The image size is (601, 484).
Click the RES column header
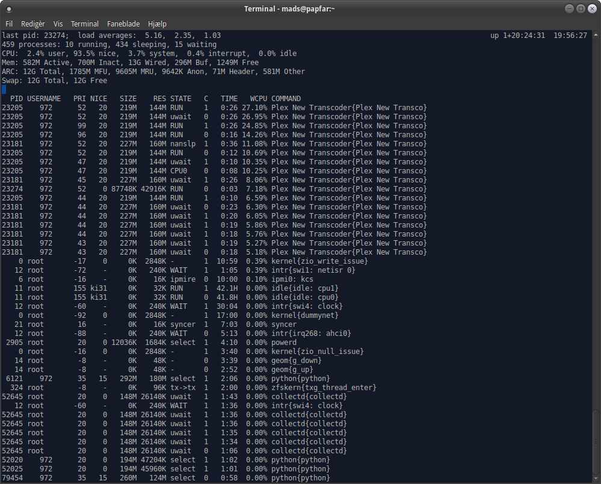pyautogui.click(x=159, y=99)
